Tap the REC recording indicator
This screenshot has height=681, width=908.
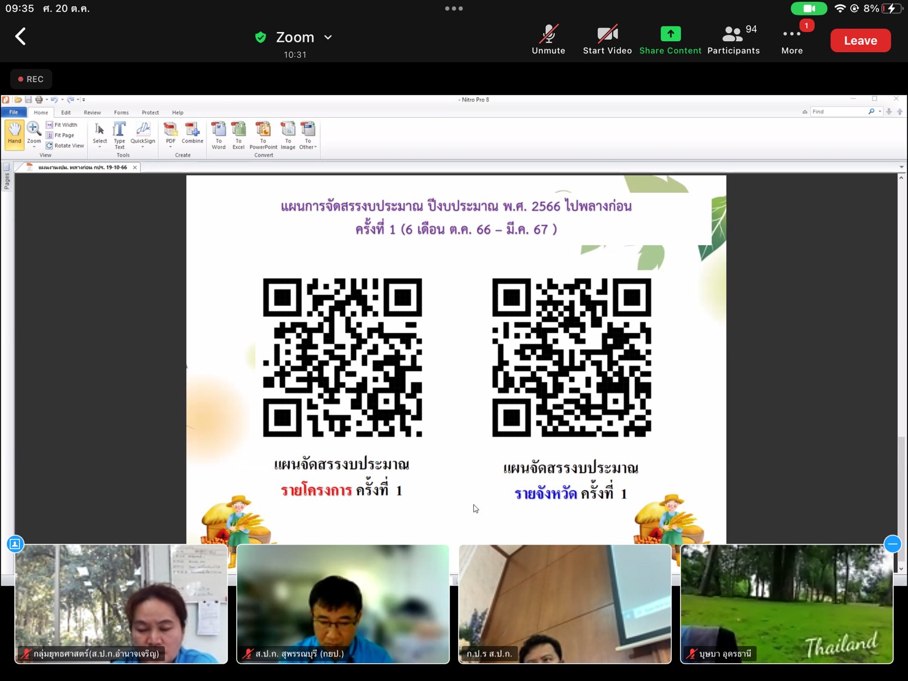[x=31, y=79]
